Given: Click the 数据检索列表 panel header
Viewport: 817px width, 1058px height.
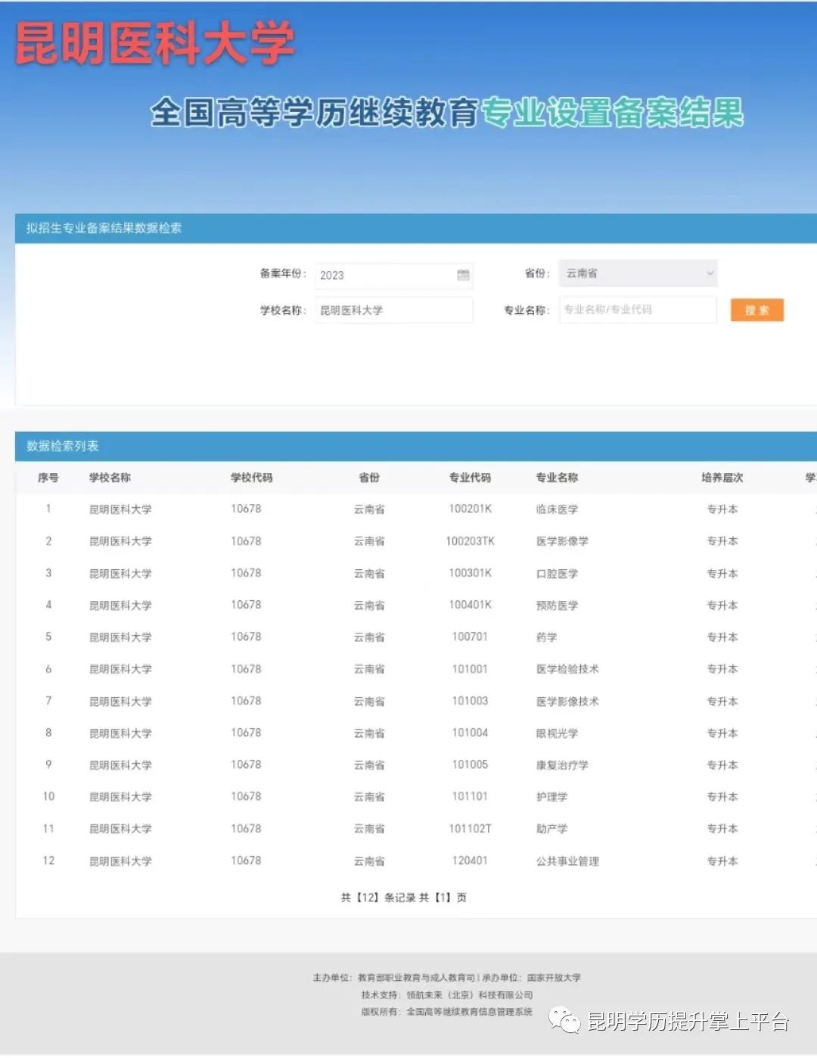Looking at the screenshot, I should point(415,447).
